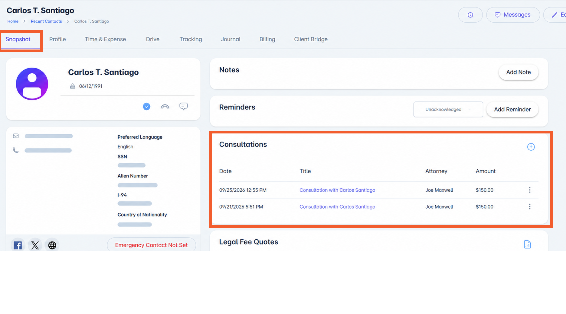This screenshot has width=566, height=314.
Task: Open the Journal tab
Action: pos(231,39)
